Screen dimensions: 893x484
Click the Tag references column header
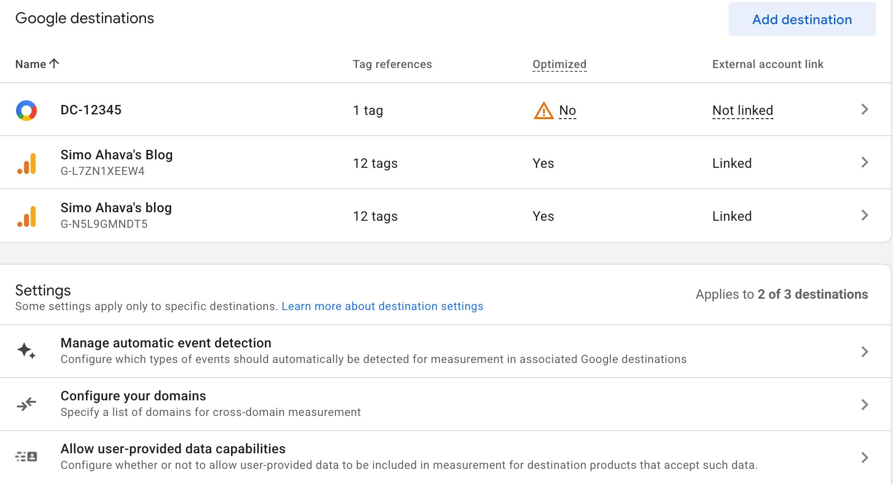pyautogui.click(x=392, y=64)
